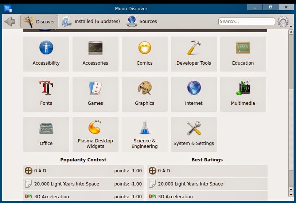This screenshot has height=203, width=296.
Task: Click 20.000 Light Years Into Space under Best Ratings
Action: click(x=191, y=184)
